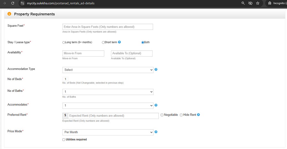Click the Move-in From date field
Image resolution: width=287 pixels, height=149 pixels.
83,53
